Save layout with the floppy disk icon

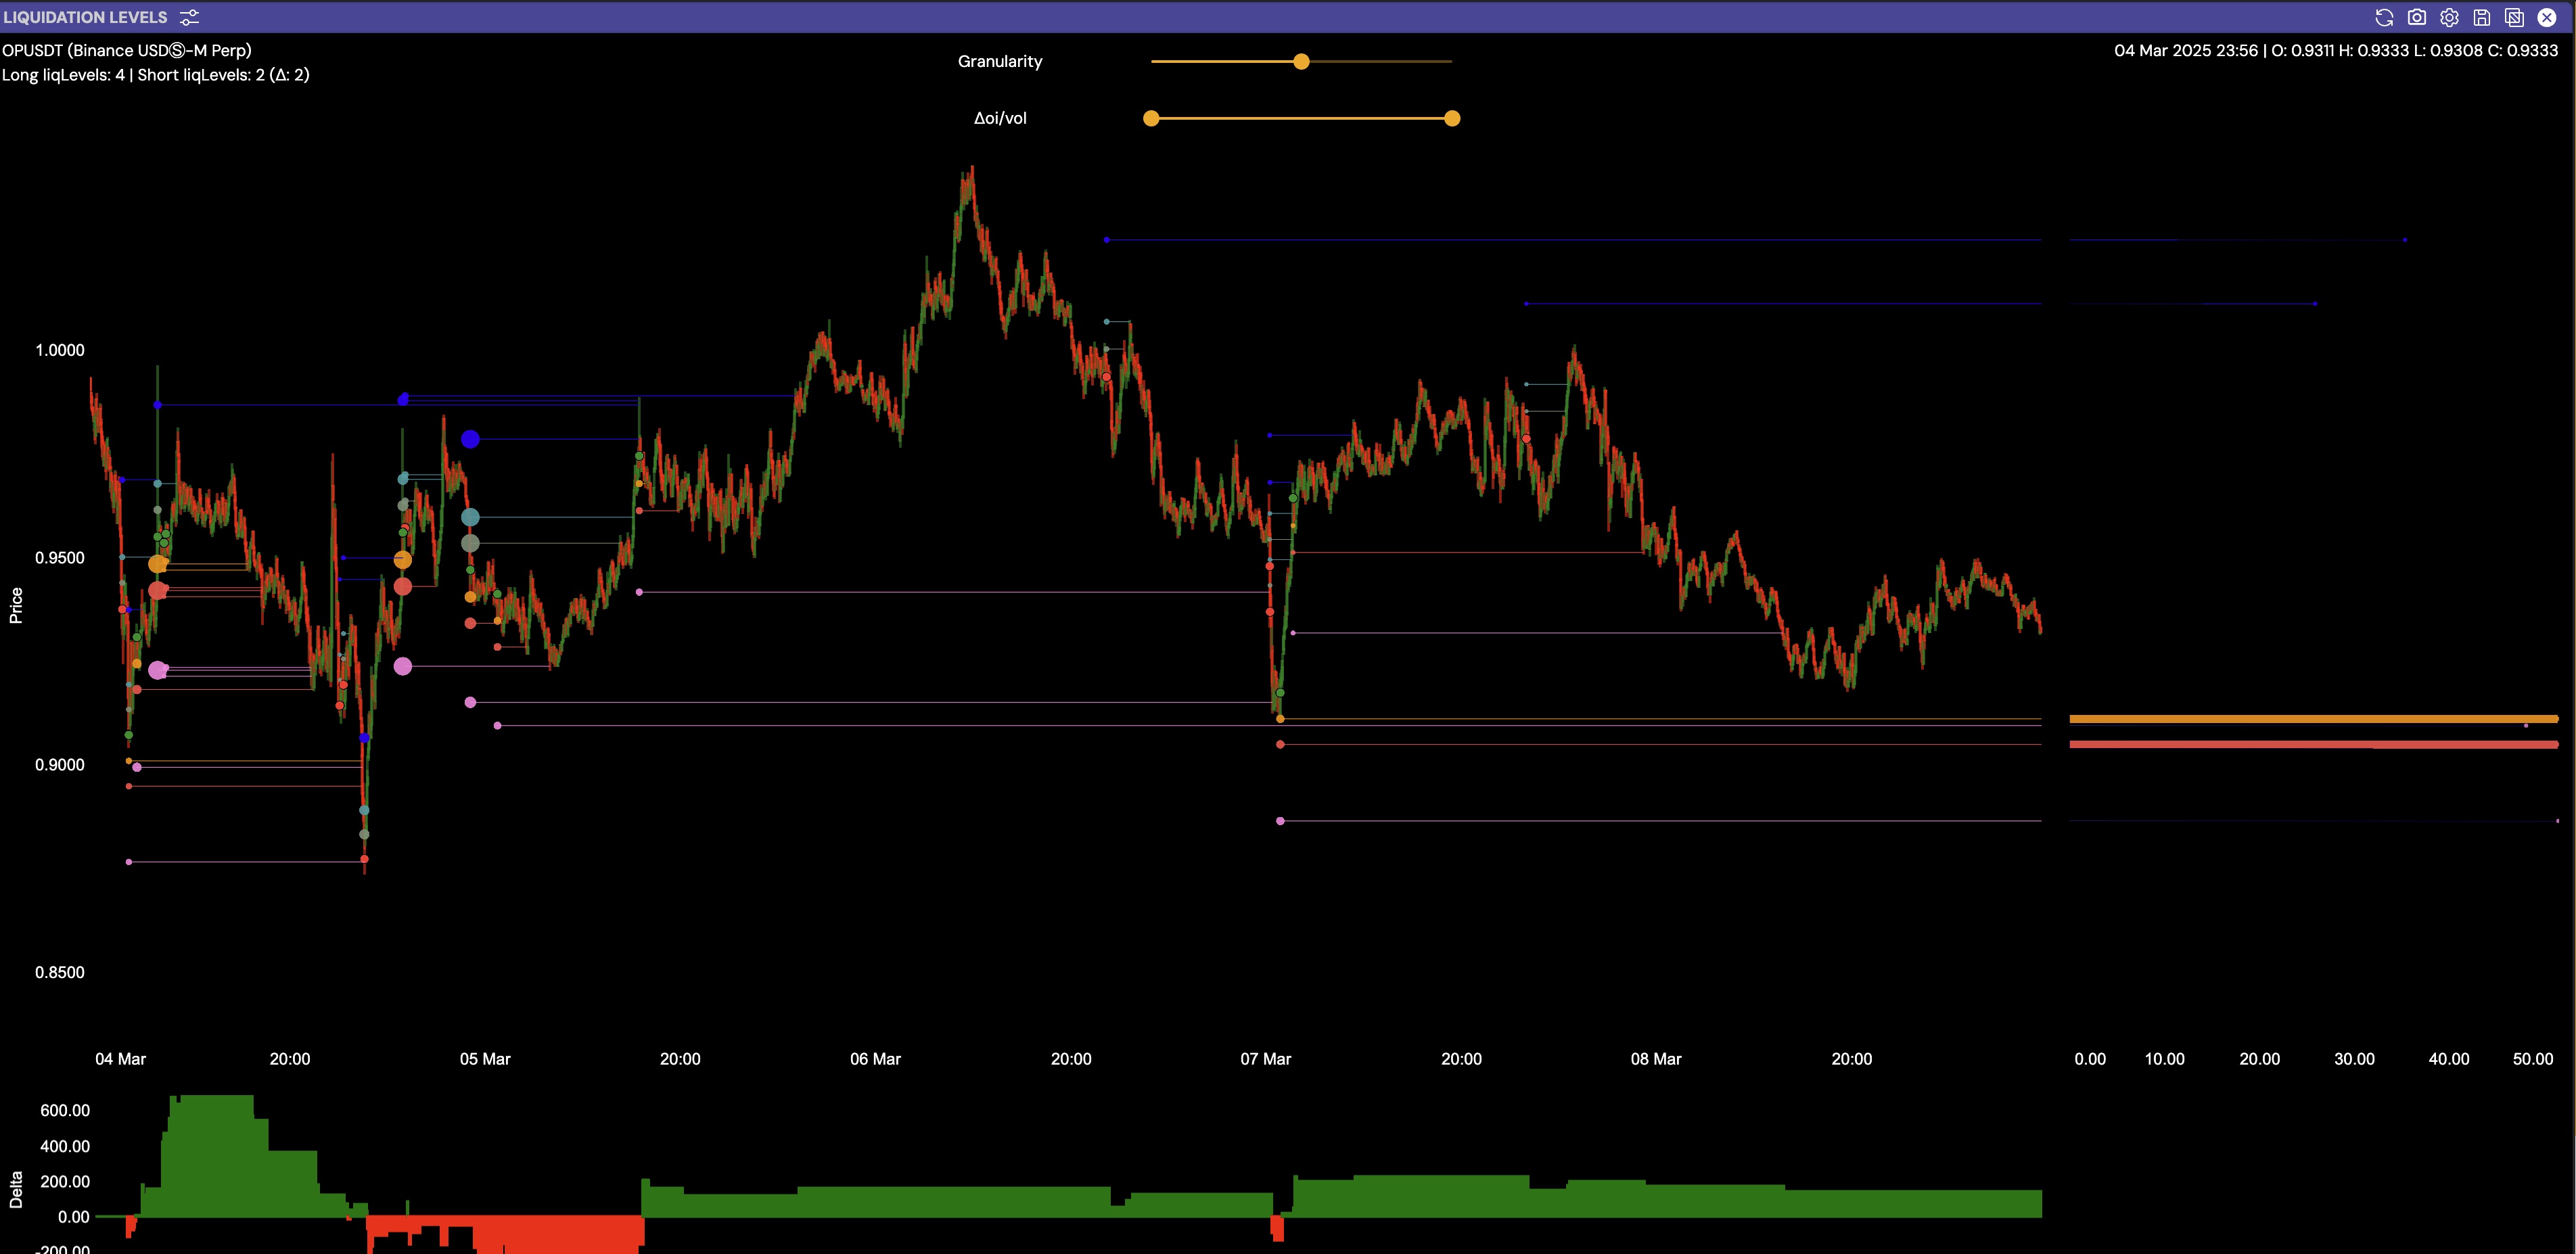(x=2482, y=17)
